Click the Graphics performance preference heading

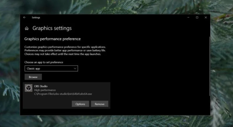[x=52, y=39]
